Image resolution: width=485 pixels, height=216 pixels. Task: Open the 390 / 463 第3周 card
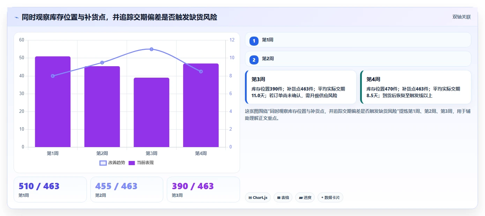[203, 190]
